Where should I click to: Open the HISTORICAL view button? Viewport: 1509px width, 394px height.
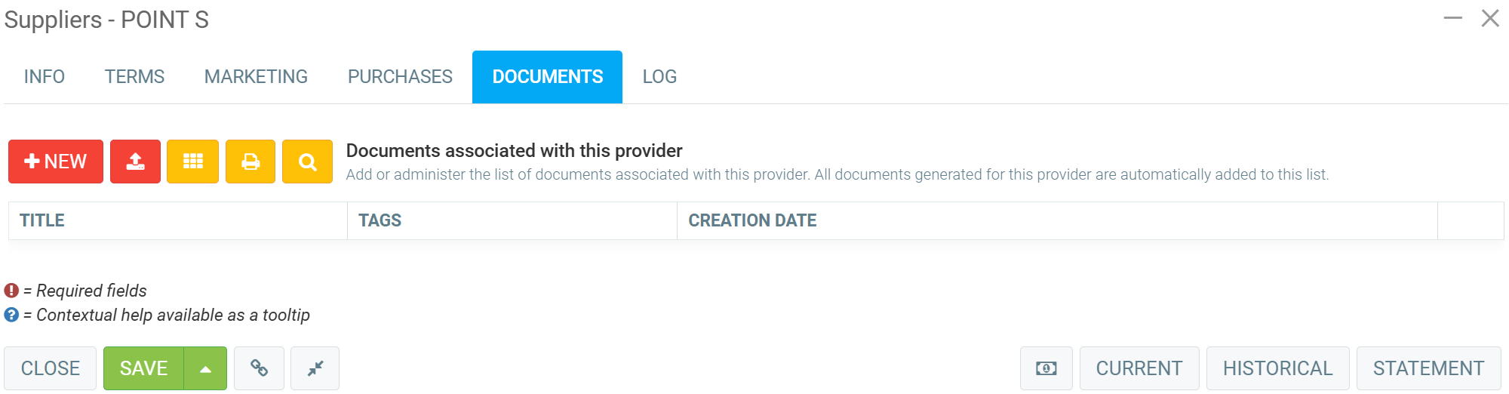[1277, 368]
